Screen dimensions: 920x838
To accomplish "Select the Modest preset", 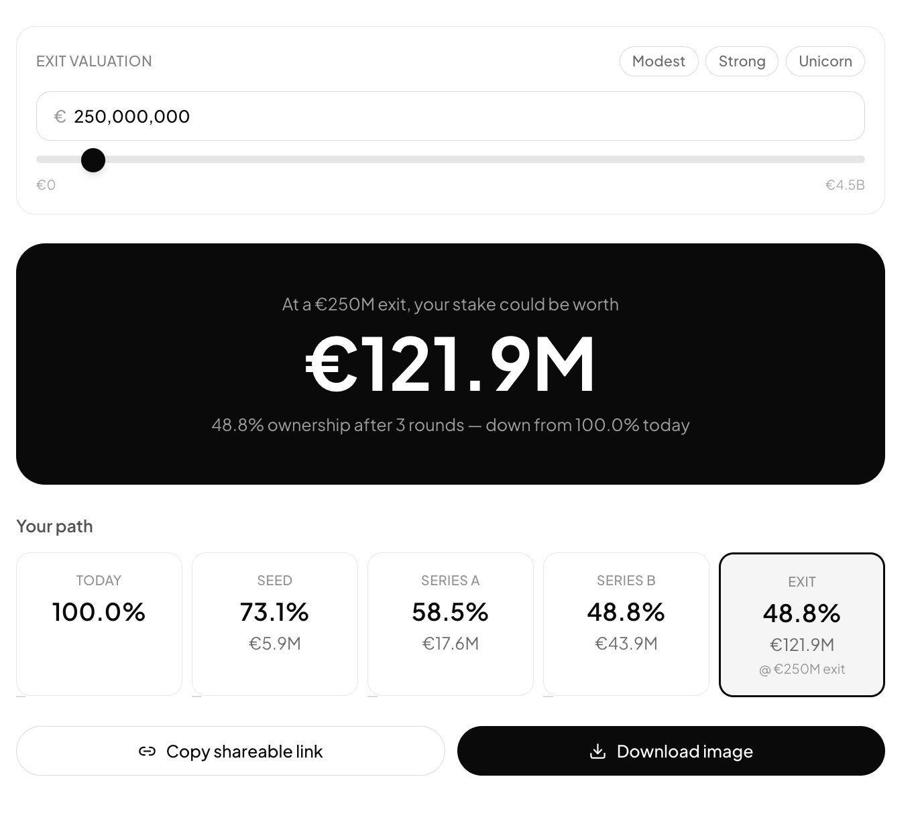I will point(658,61).
